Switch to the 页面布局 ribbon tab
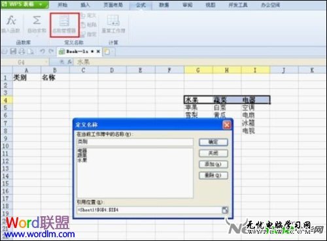327x241 pixels. [113, 5]
